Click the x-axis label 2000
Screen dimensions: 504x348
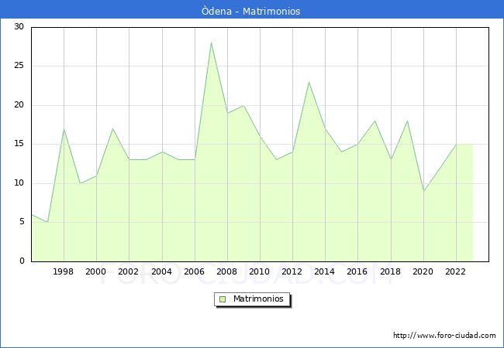[96, 271]
